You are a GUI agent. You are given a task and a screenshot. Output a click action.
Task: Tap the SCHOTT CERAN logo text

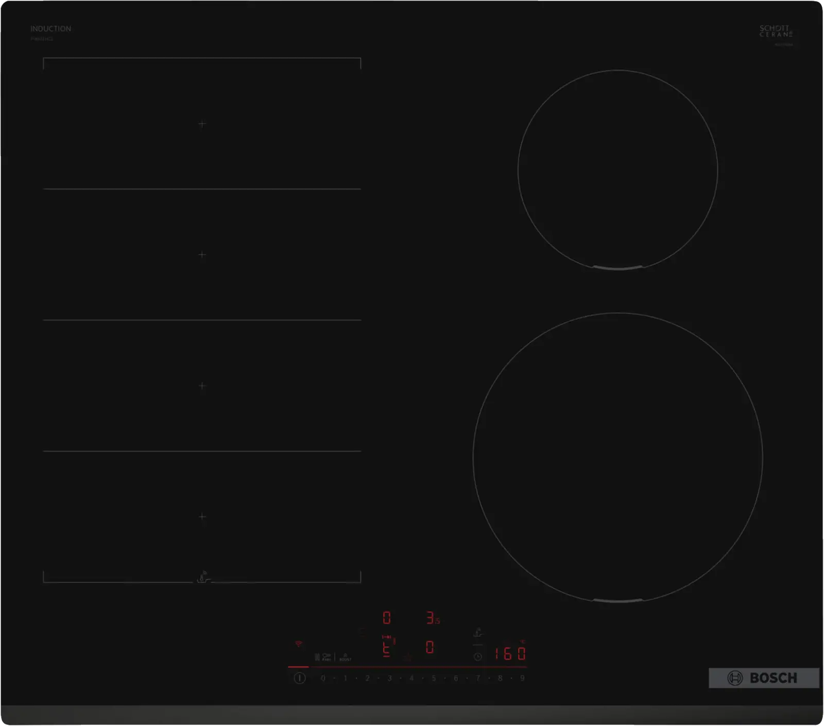click(776, 31)
